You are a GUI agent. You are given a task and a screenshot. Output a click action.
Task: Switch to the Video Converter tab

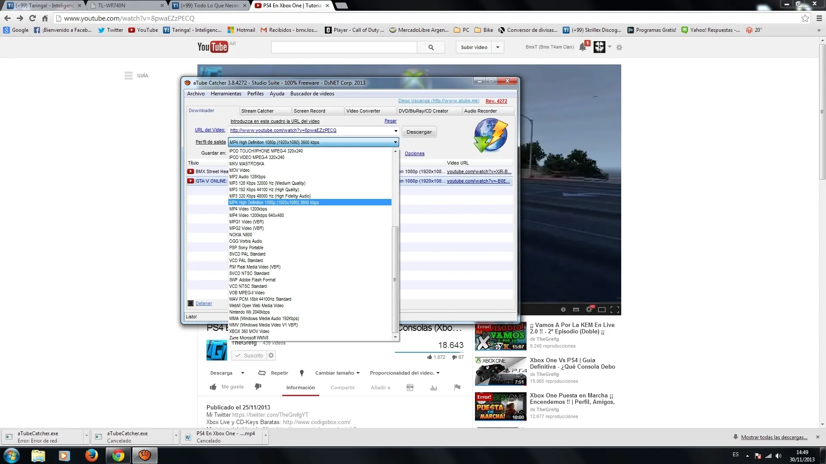click(x=370, y=111)
